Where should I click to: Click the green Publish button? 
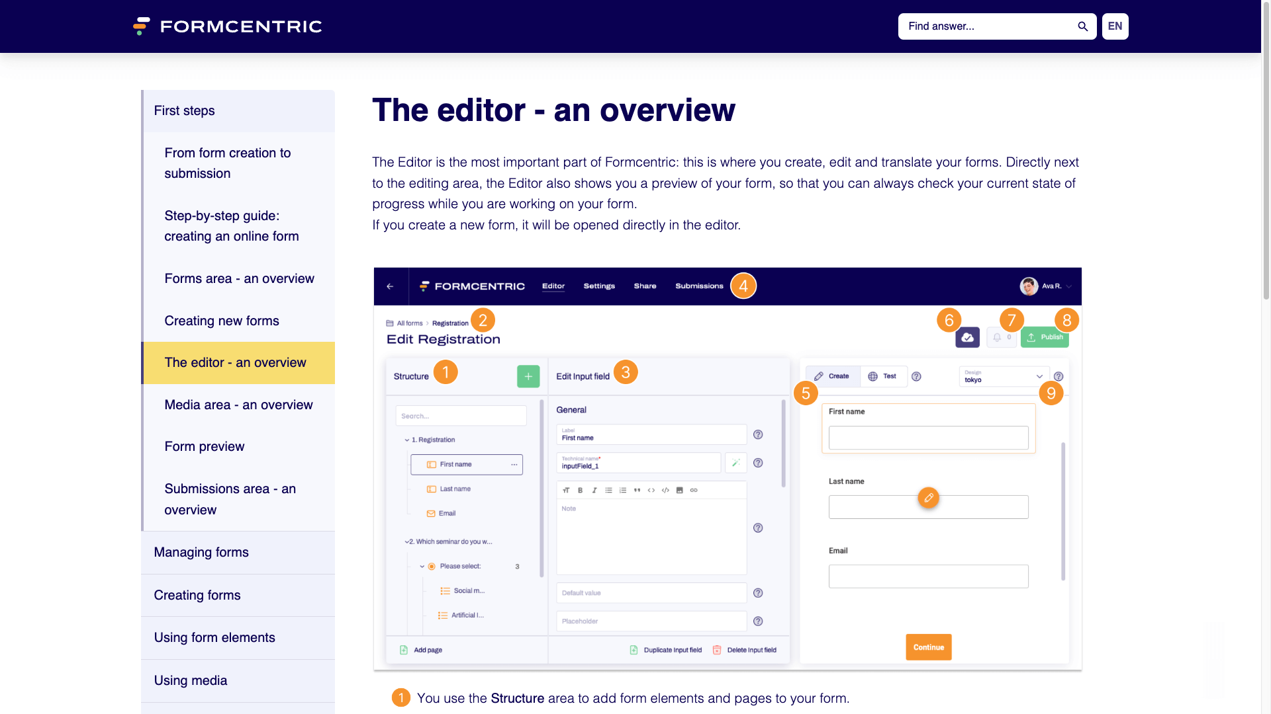click(x=1045, y=337)
